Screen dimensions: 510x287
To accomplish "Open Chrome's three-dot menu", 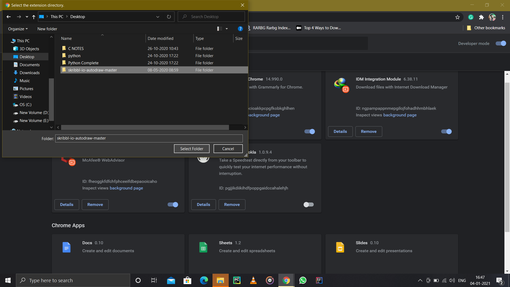I will coord(503,17).
